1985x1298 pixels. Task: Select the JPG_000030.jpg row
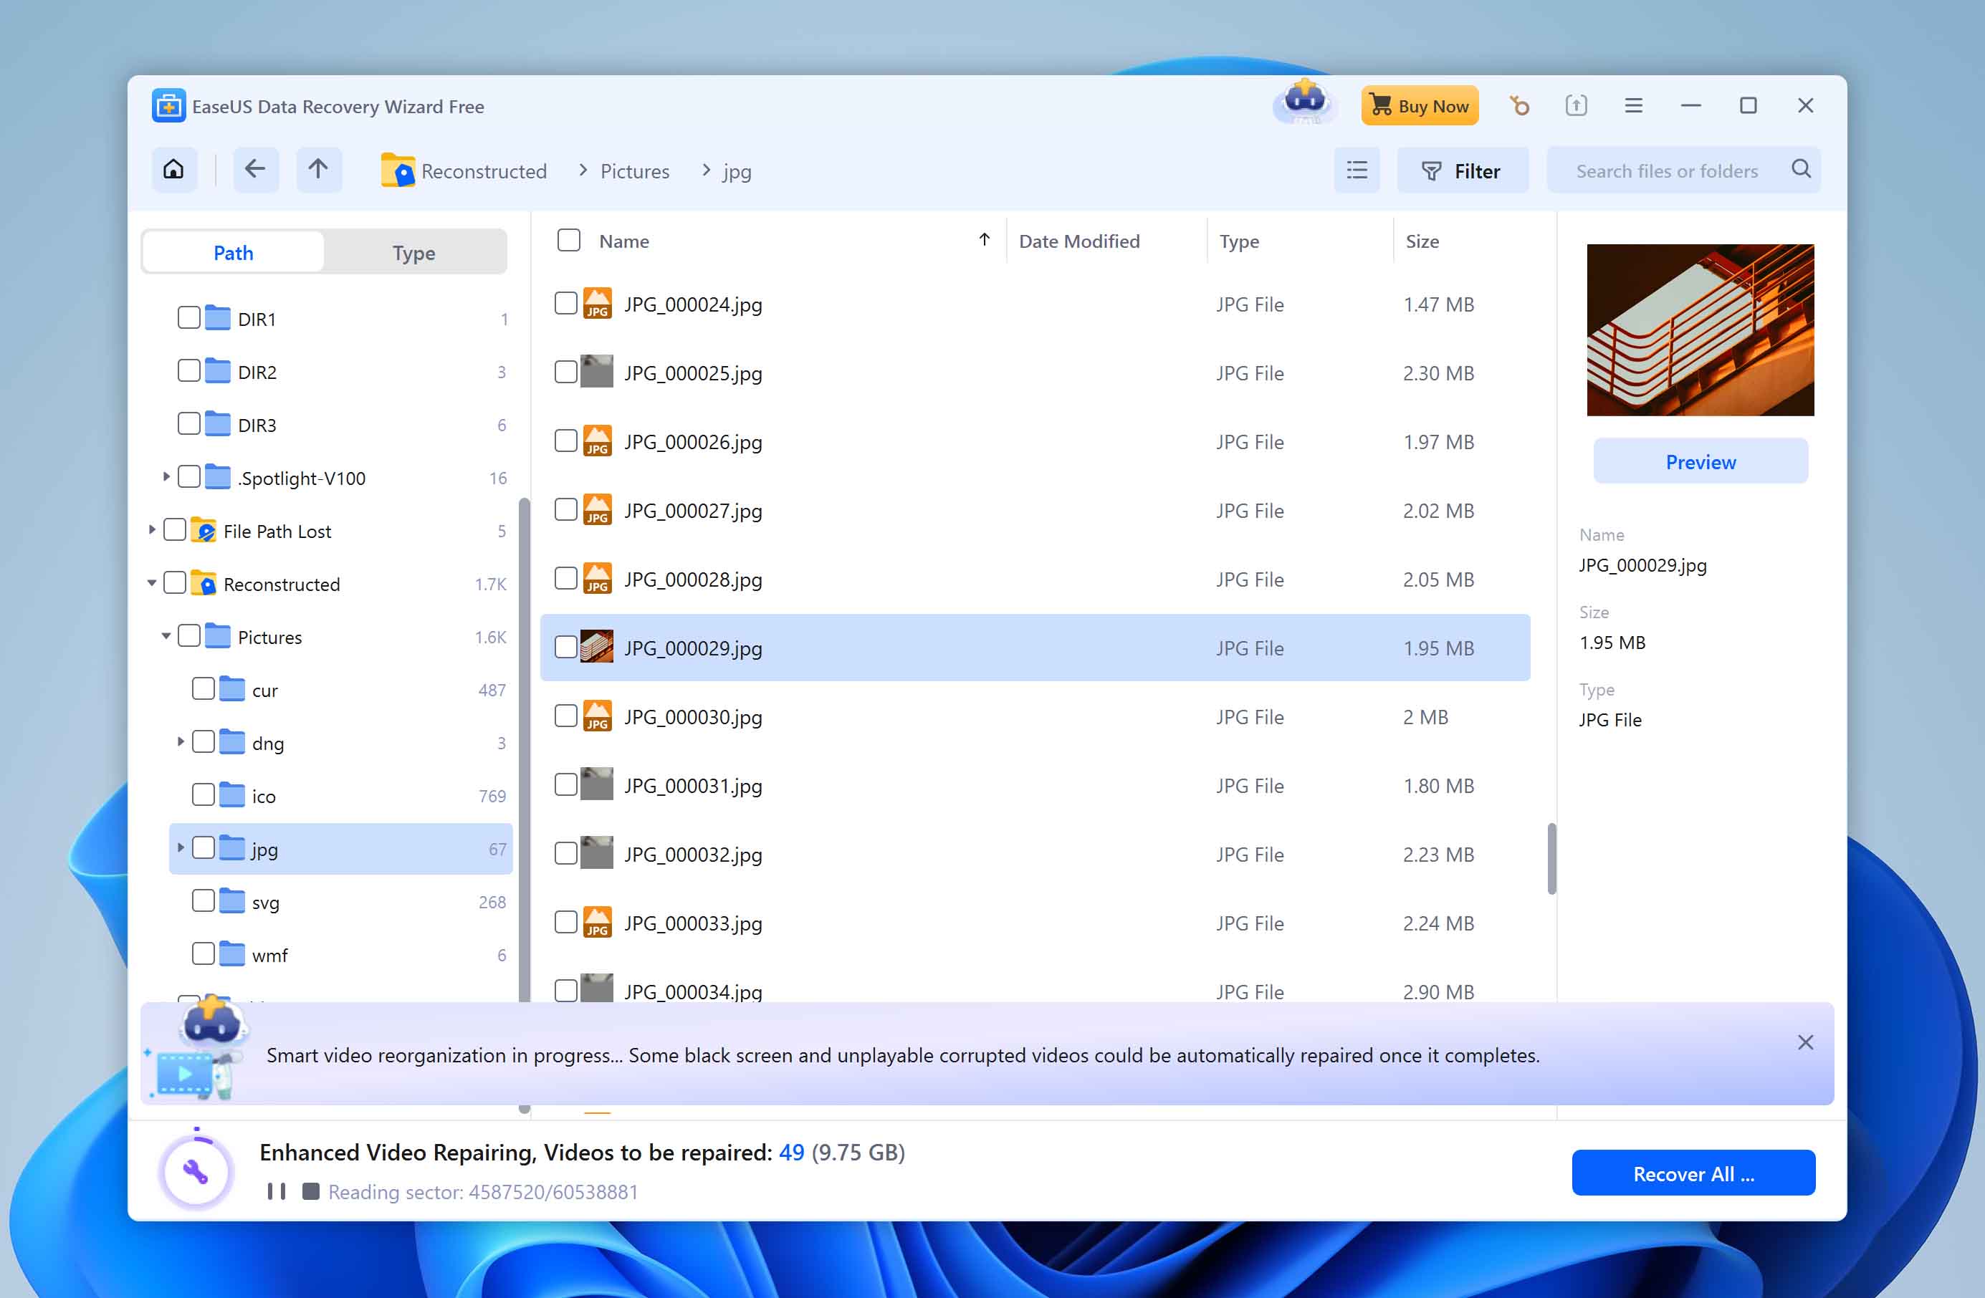coord(1035,716)
